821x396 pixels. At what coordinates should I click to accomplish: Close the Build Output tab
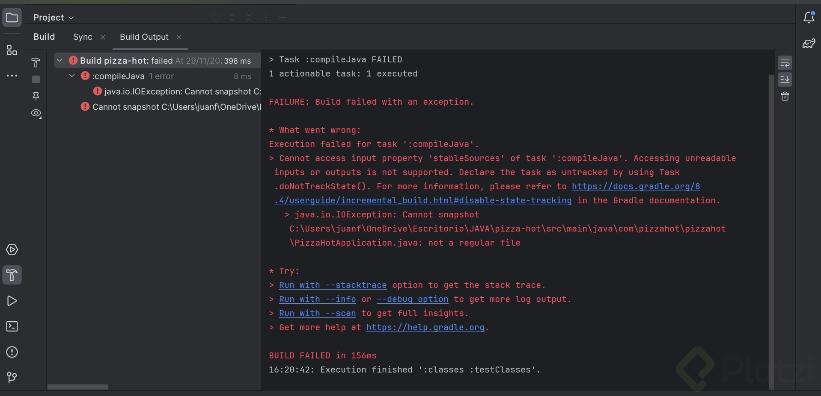[x=179, y=37]
